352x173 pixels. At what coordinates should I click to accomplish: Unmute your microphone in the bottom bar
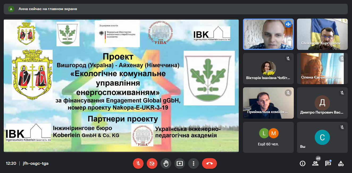point(138,163)
